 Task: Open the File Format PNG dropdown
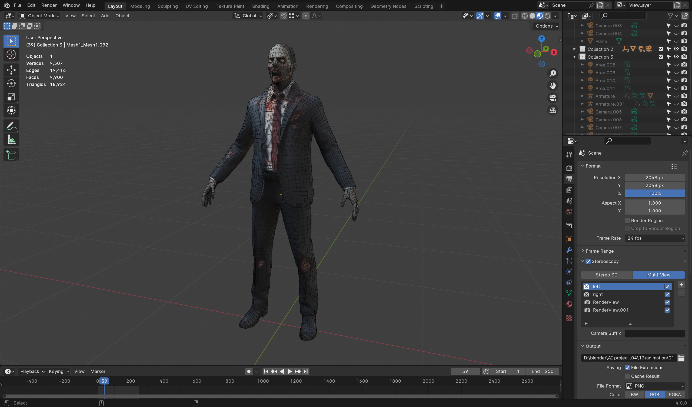click(655, 386)
